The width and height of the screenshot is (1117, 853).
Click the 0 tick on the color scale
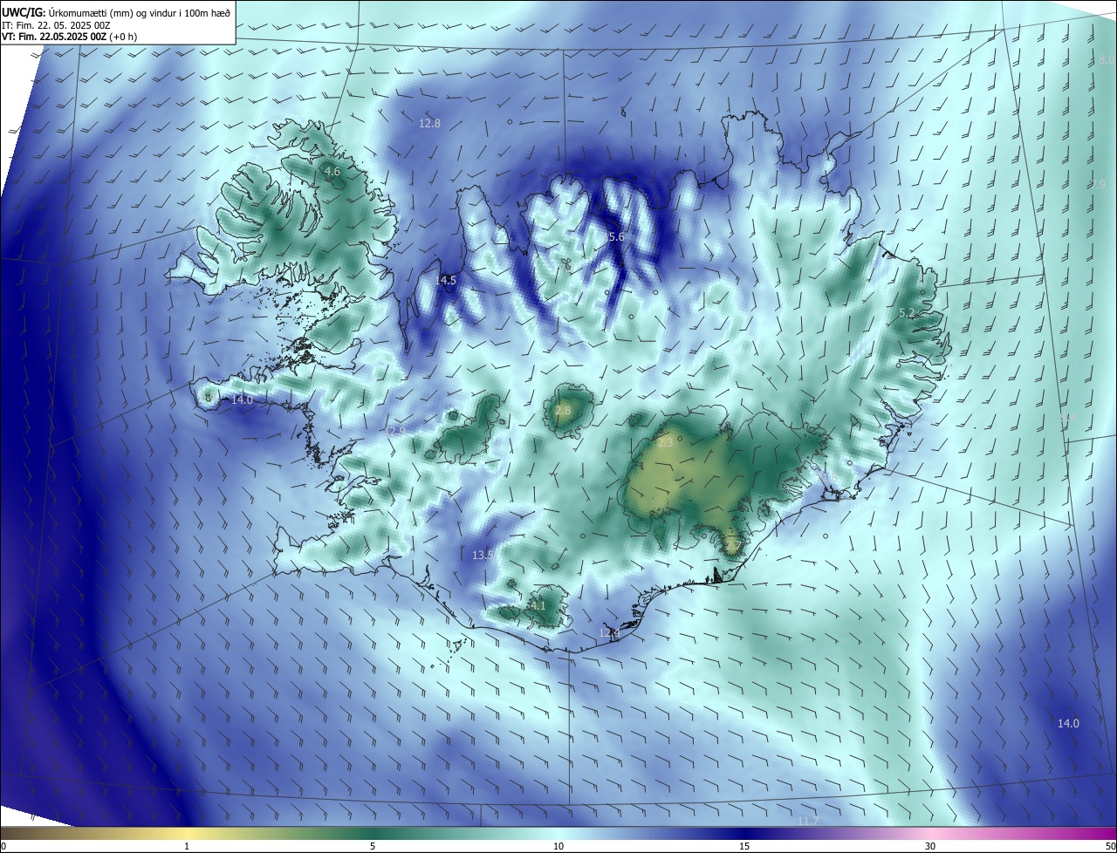tap(3, 846)
